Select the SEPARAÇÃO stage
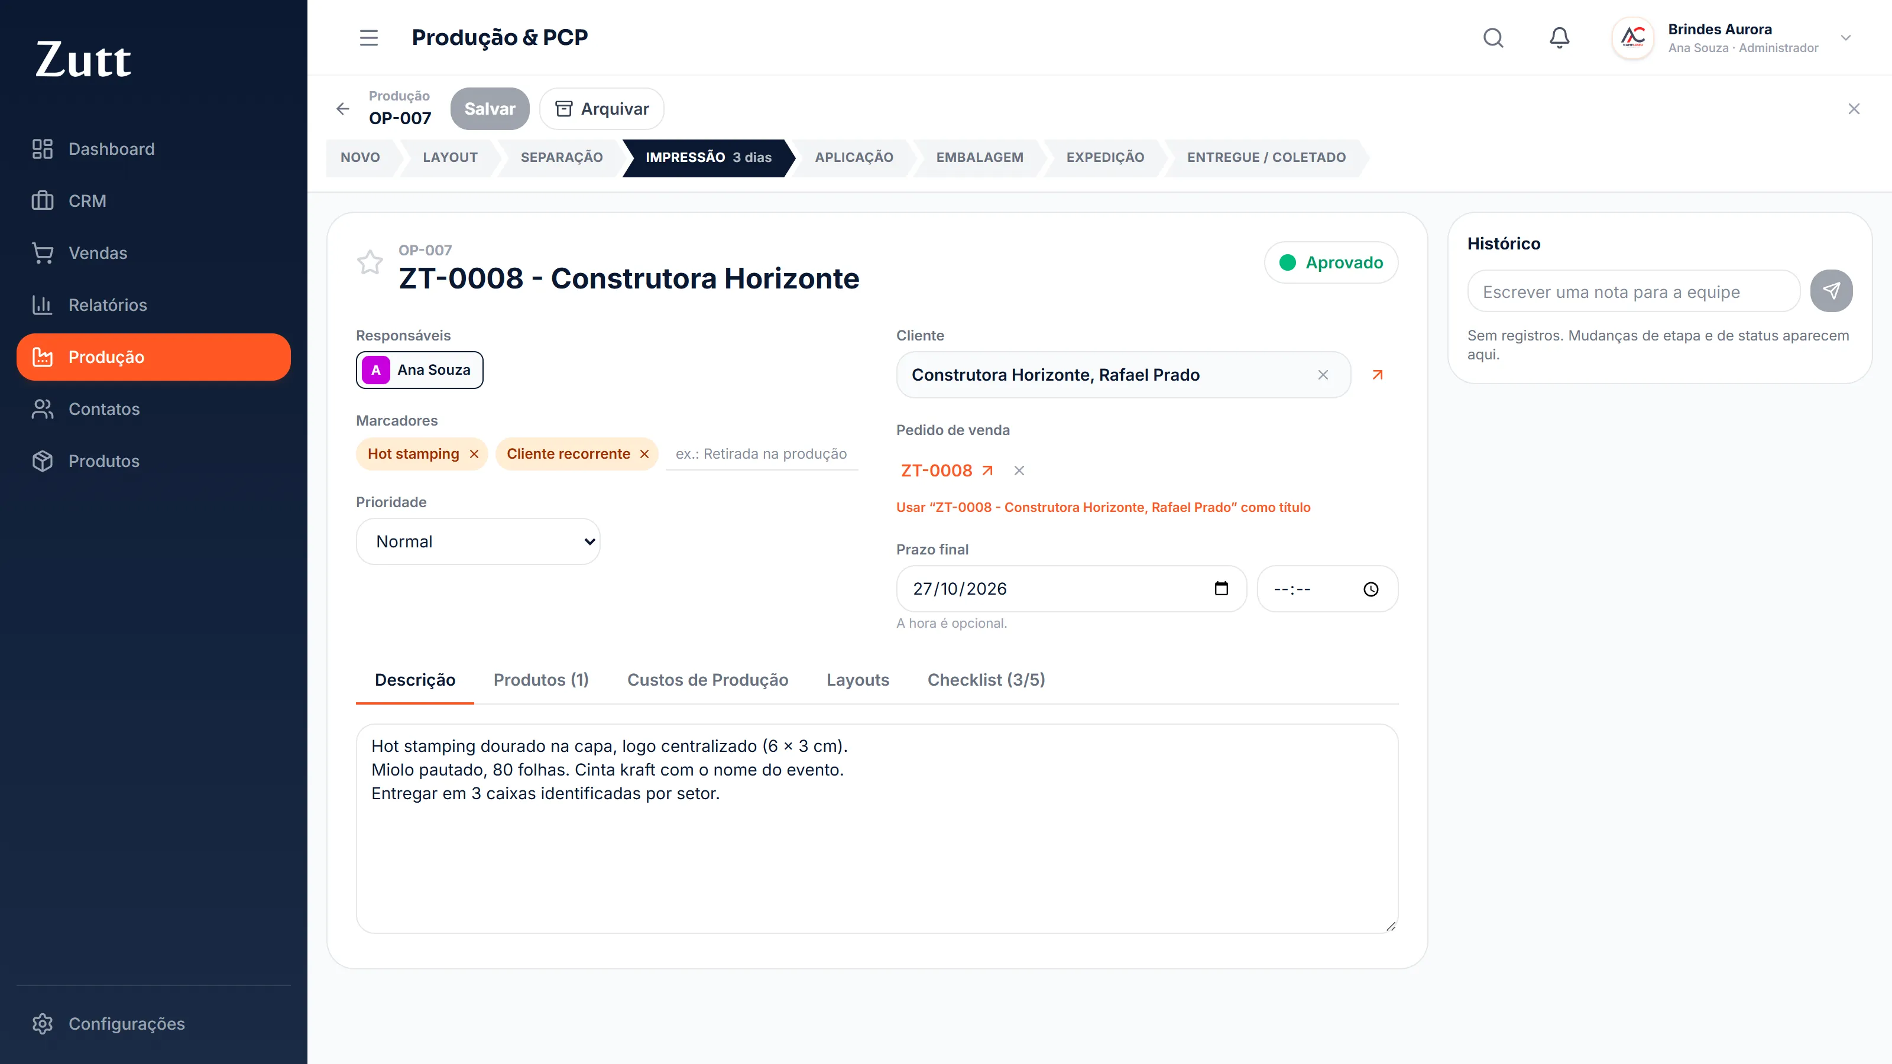Screen dimensions: 1892x1064 pyautogui.click(x=562, y=157)
